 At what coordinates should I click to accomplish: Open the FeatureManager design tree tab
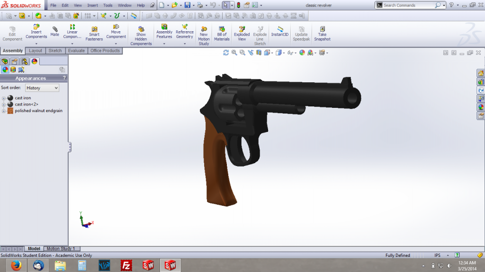(x=5, y=61)
